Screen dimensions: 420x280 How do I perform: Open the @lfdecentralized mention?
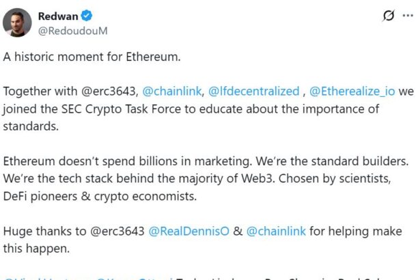point(254,91)
